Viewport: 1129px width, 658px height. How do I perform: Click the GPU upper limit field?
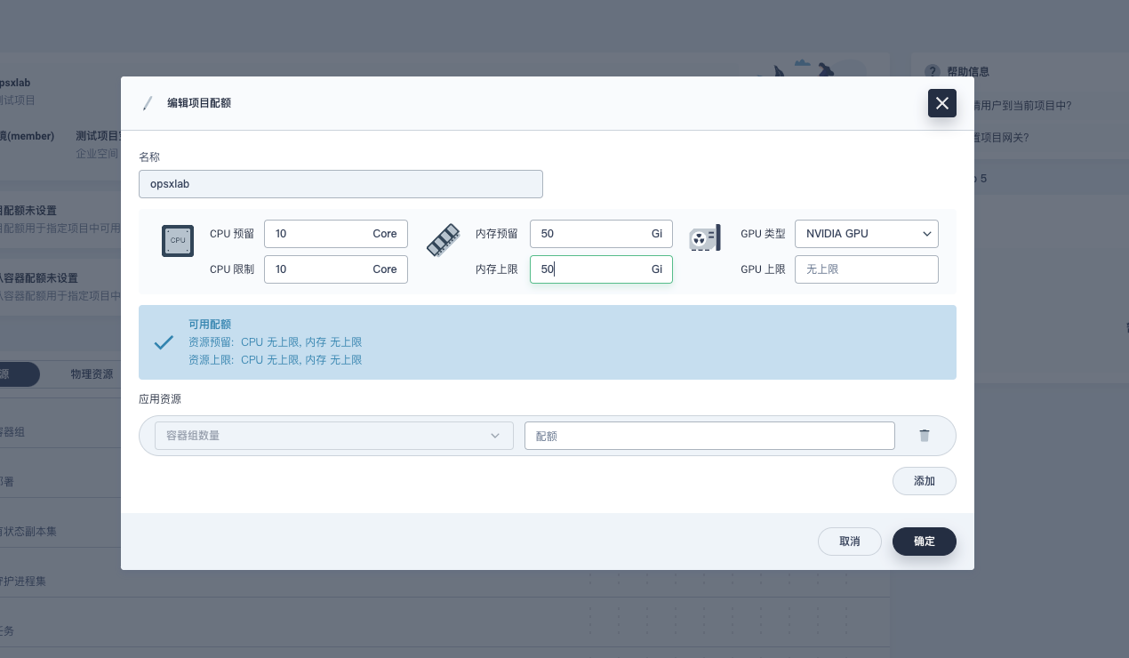(x=866, y=269)
